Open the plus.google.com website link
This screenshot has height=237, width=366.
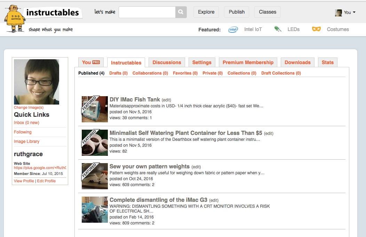40,168
